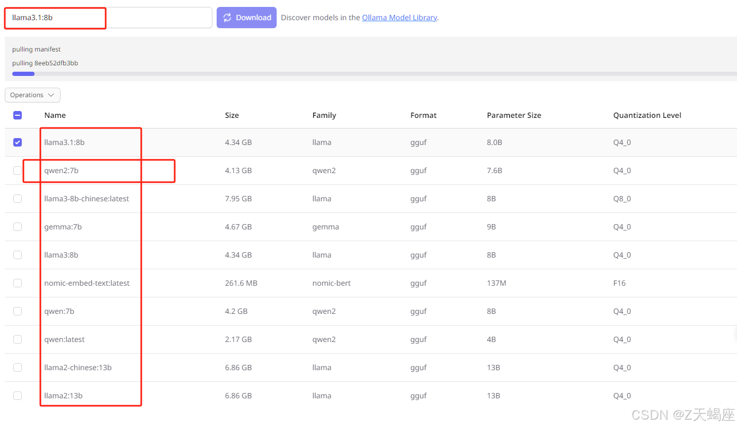The width and height of the screenshot is (737, 427).
Task: Select the llama2-chinese:13b model name
Action: (x=78, y=368)
